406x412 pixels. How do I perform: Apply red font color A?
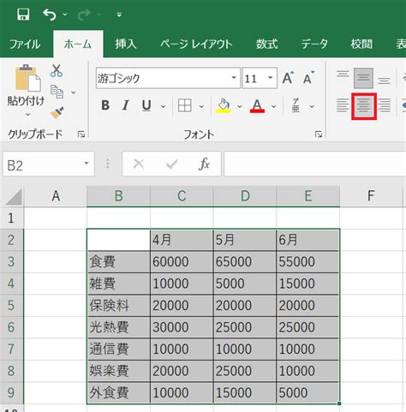tap(257, 105)
